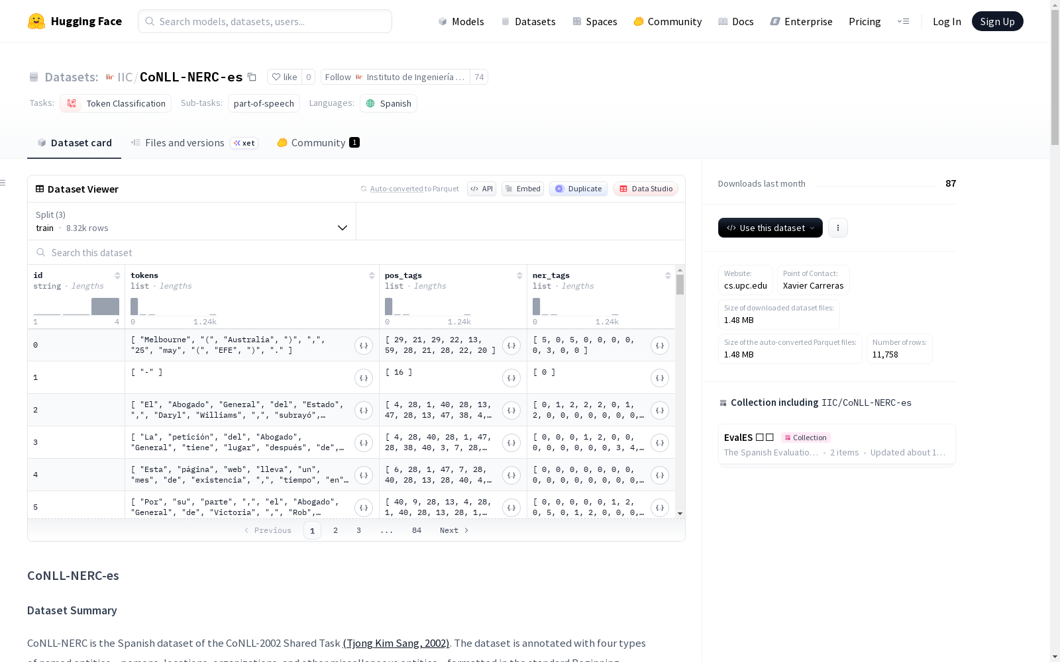Click Next page in dataset viewer
The width and height of the screenshot is (1060, 662).
(x=454, y=530)
